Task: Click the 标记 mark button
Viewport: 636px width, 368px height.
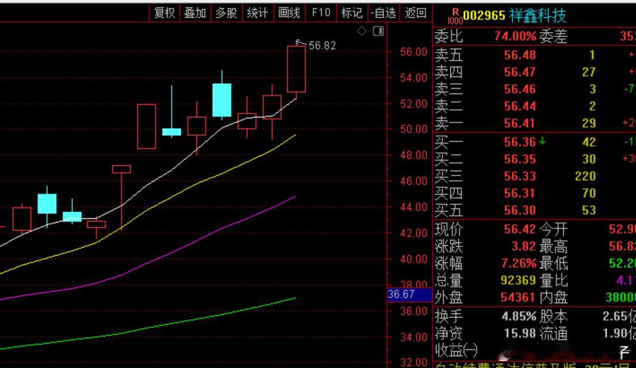Action: pos(351,13)
